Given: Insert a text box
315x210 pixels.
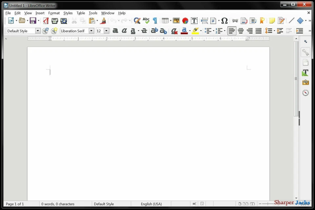Looking at the screenshot, I should click(x=194, y=20).
